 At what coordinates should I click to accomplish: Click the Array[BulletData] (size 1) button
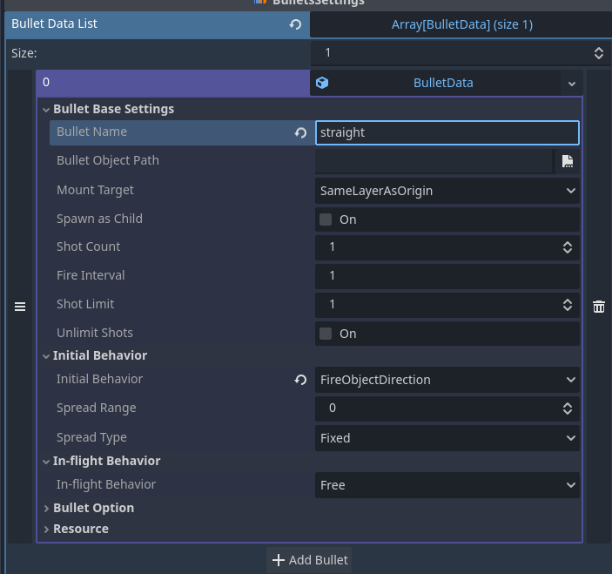pos(461,24)
